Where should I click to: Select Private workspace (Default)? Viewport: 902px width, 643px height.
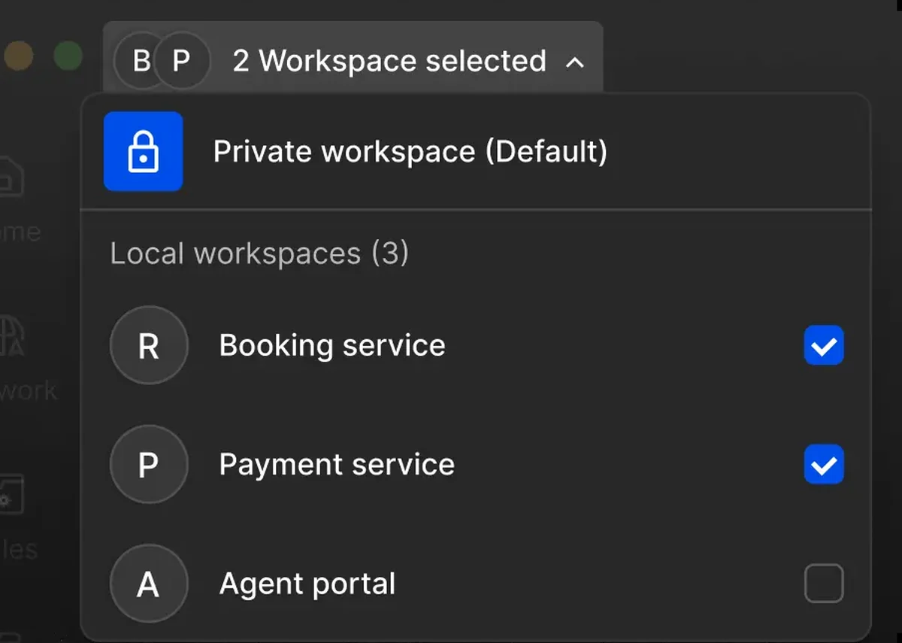click(x=476, y=151)
